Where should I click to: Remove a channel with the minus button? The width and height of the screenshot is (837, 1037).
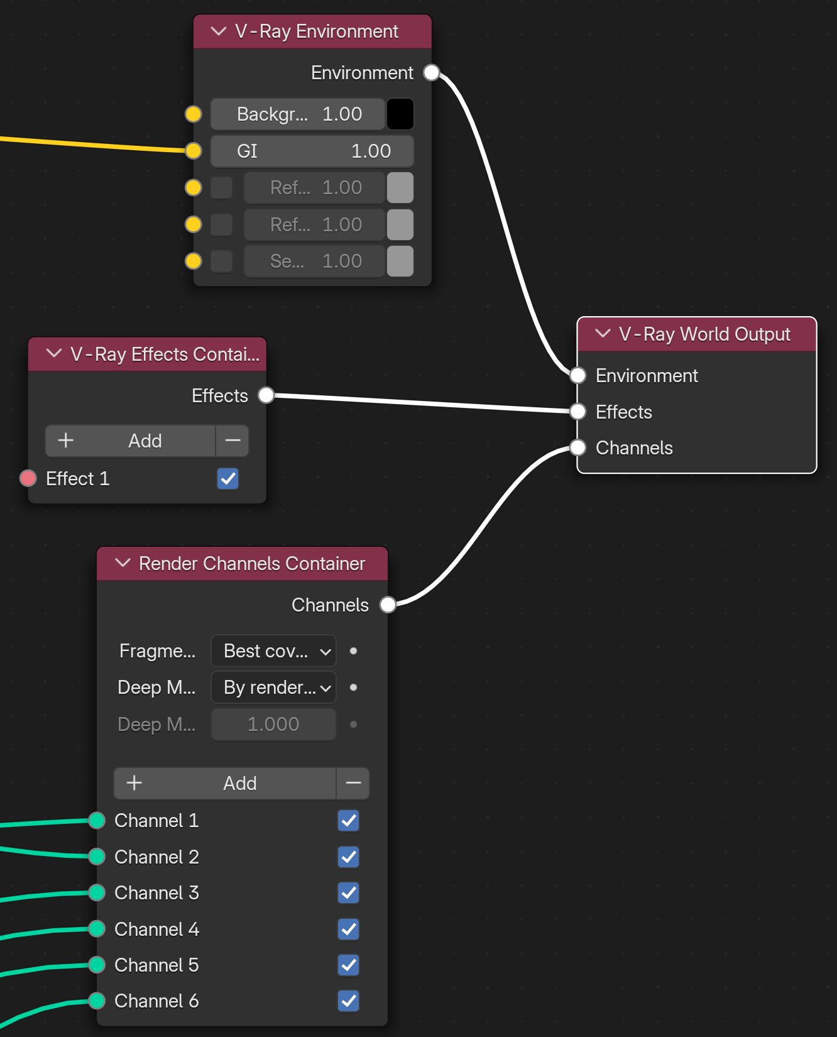click(x=353, y=783)
